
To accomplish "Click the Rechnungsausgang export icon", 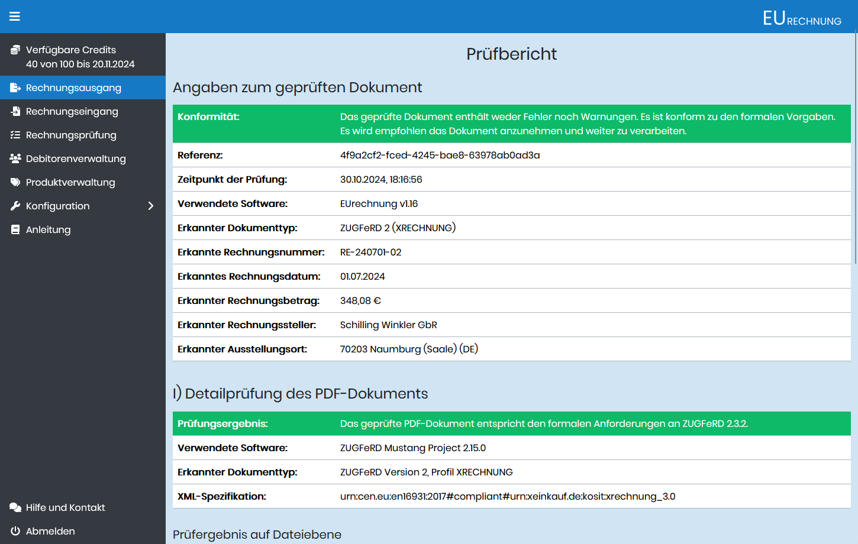I will (x=15, y=88).
